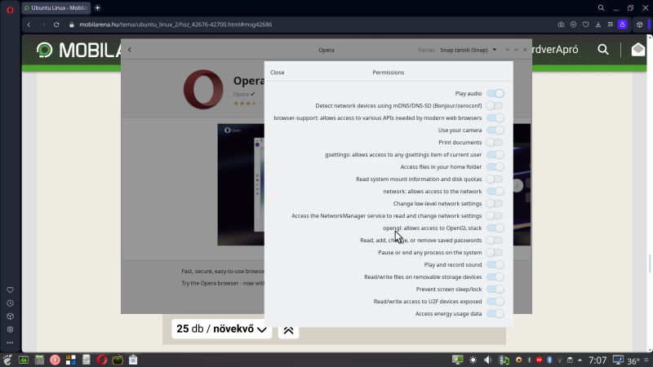Enable saved passwords access permission
The height and width of the screenshot is (367, 653).
pos(495,240)
